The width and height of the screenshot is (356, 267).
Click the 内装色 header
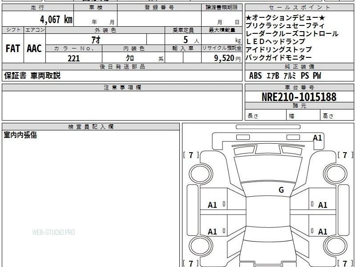[x=134, y=49]
